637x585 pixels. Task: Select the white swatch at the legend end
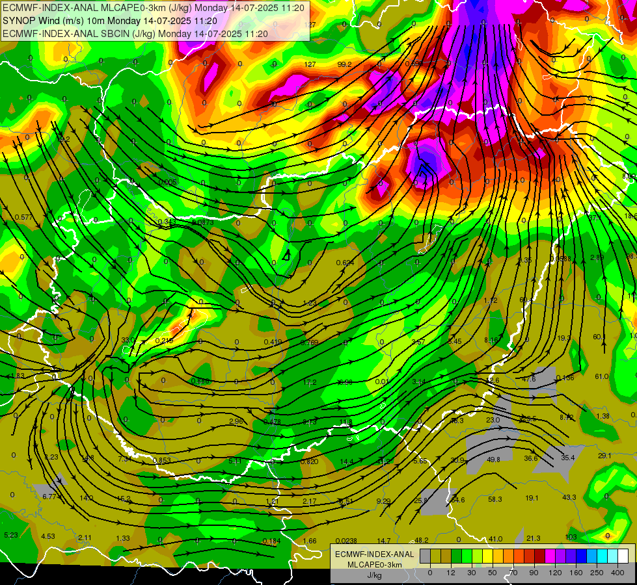point(623,556)
